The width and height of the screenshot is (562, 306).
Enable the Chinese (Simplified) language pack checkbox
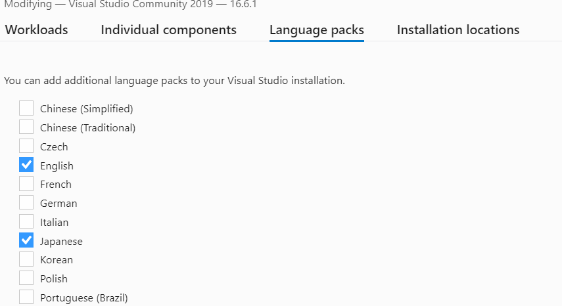tap(26, 108)
